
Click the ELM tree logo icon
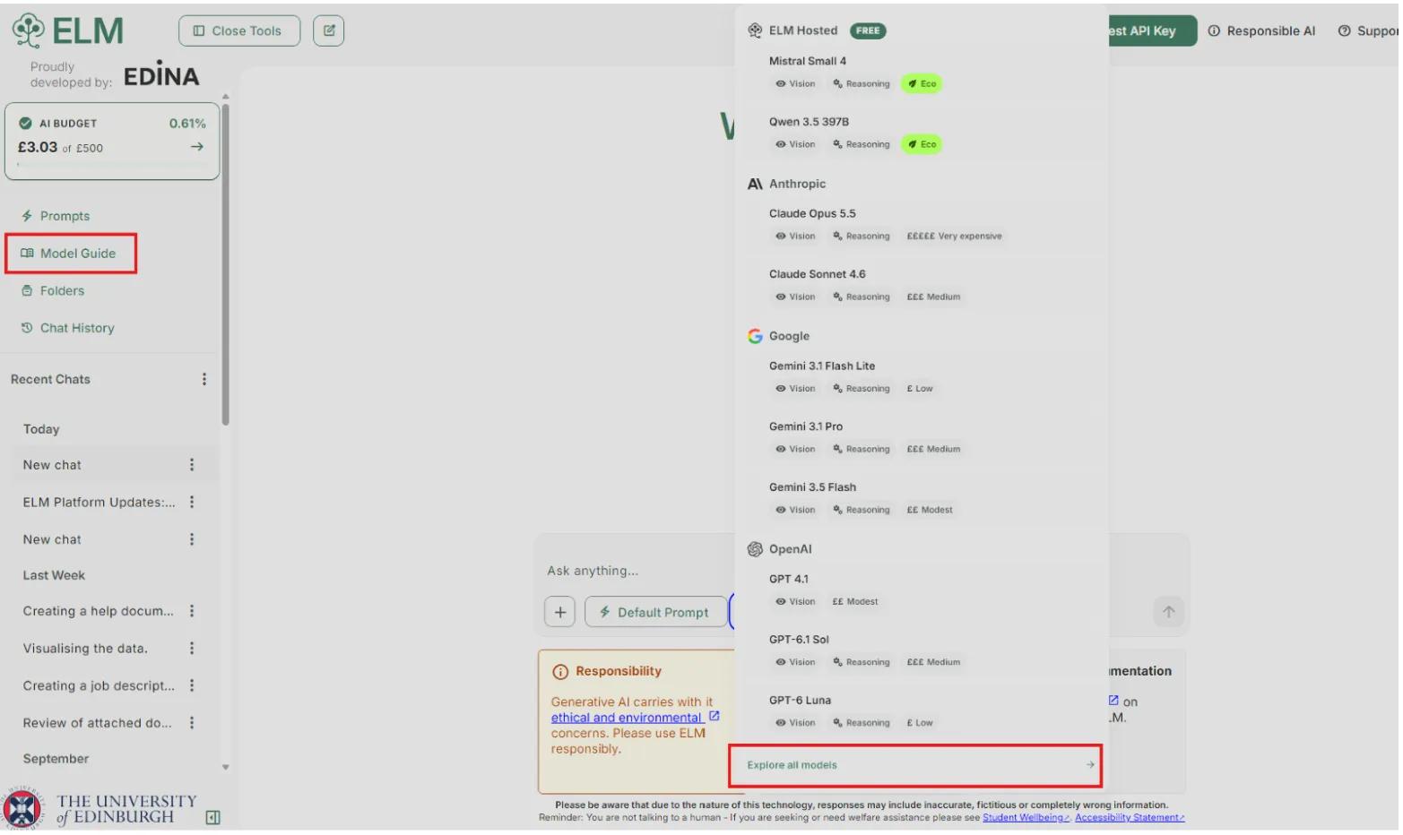[x=28, y=30]
